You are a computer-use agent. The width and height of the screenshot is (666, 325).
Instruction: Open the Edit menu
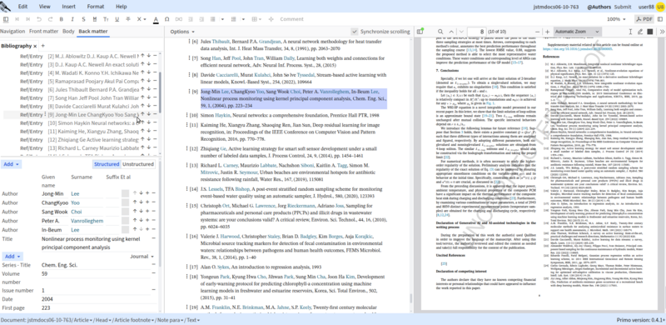pyautogui.click(x=23, y=7)
